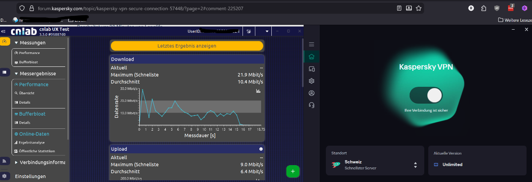This screenshot has width=532, height=182.
Task: Toggle reader view icon in address bar
Action: coord(399,8)
